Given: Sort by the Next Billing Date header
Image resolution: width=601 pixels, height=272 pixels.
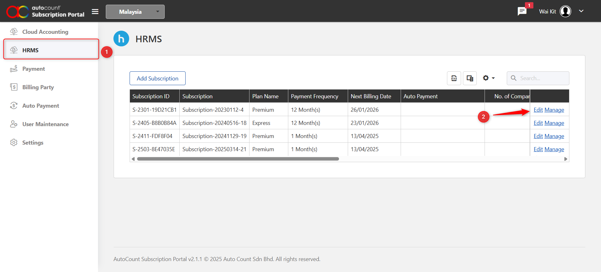Looking at the screenshot, I should (374, 96).
